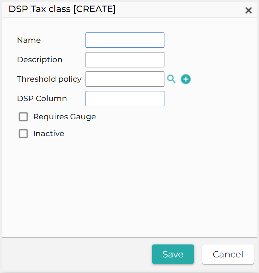Open Threshold policy search magnifier
The height and width of the screenshot is (273, 259).
click(x=171, y=79)
